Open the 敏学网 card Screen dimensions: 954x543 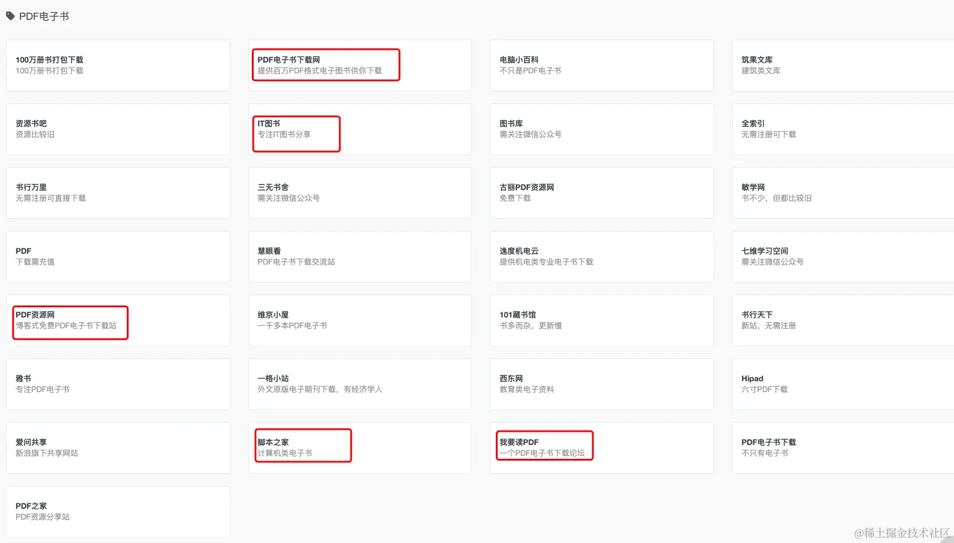843,193
